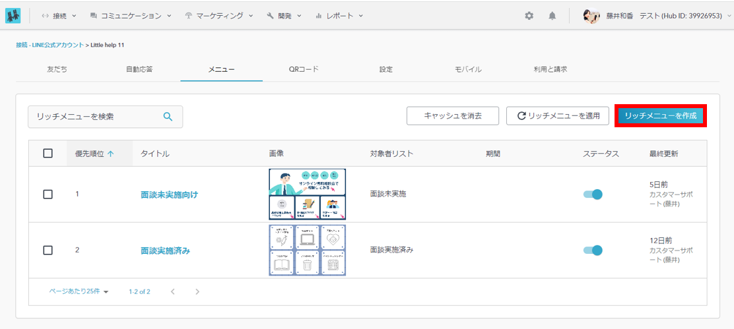This screenshot has width=734, height=329.
Task: Click the user avatar picture
Action: (591, 16)
